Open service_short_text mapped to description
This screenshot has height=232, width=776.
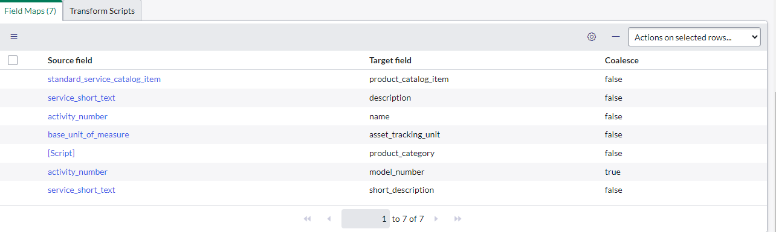tap(82, 98)
